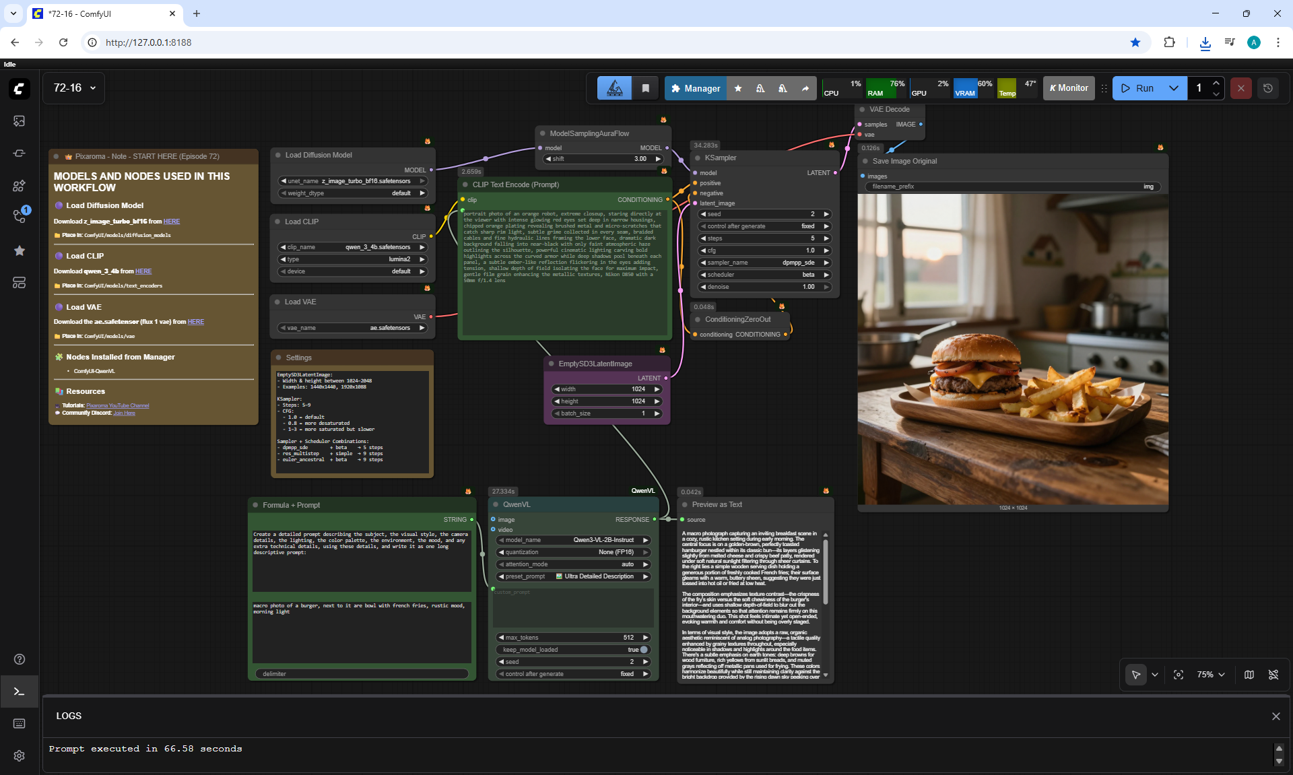Screen dimensions: 1293x775
Task: Open keyboard shortcuts icon in sidebar
Action: [x=19, y=723]
